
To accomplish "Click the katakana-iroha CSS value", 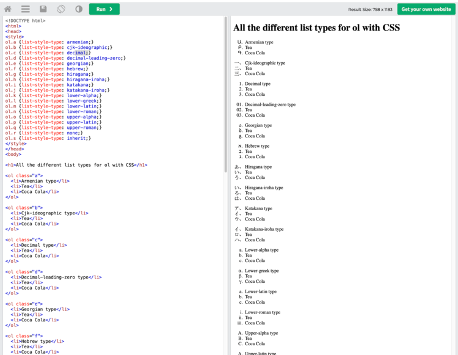I will [x=85, y=90].
